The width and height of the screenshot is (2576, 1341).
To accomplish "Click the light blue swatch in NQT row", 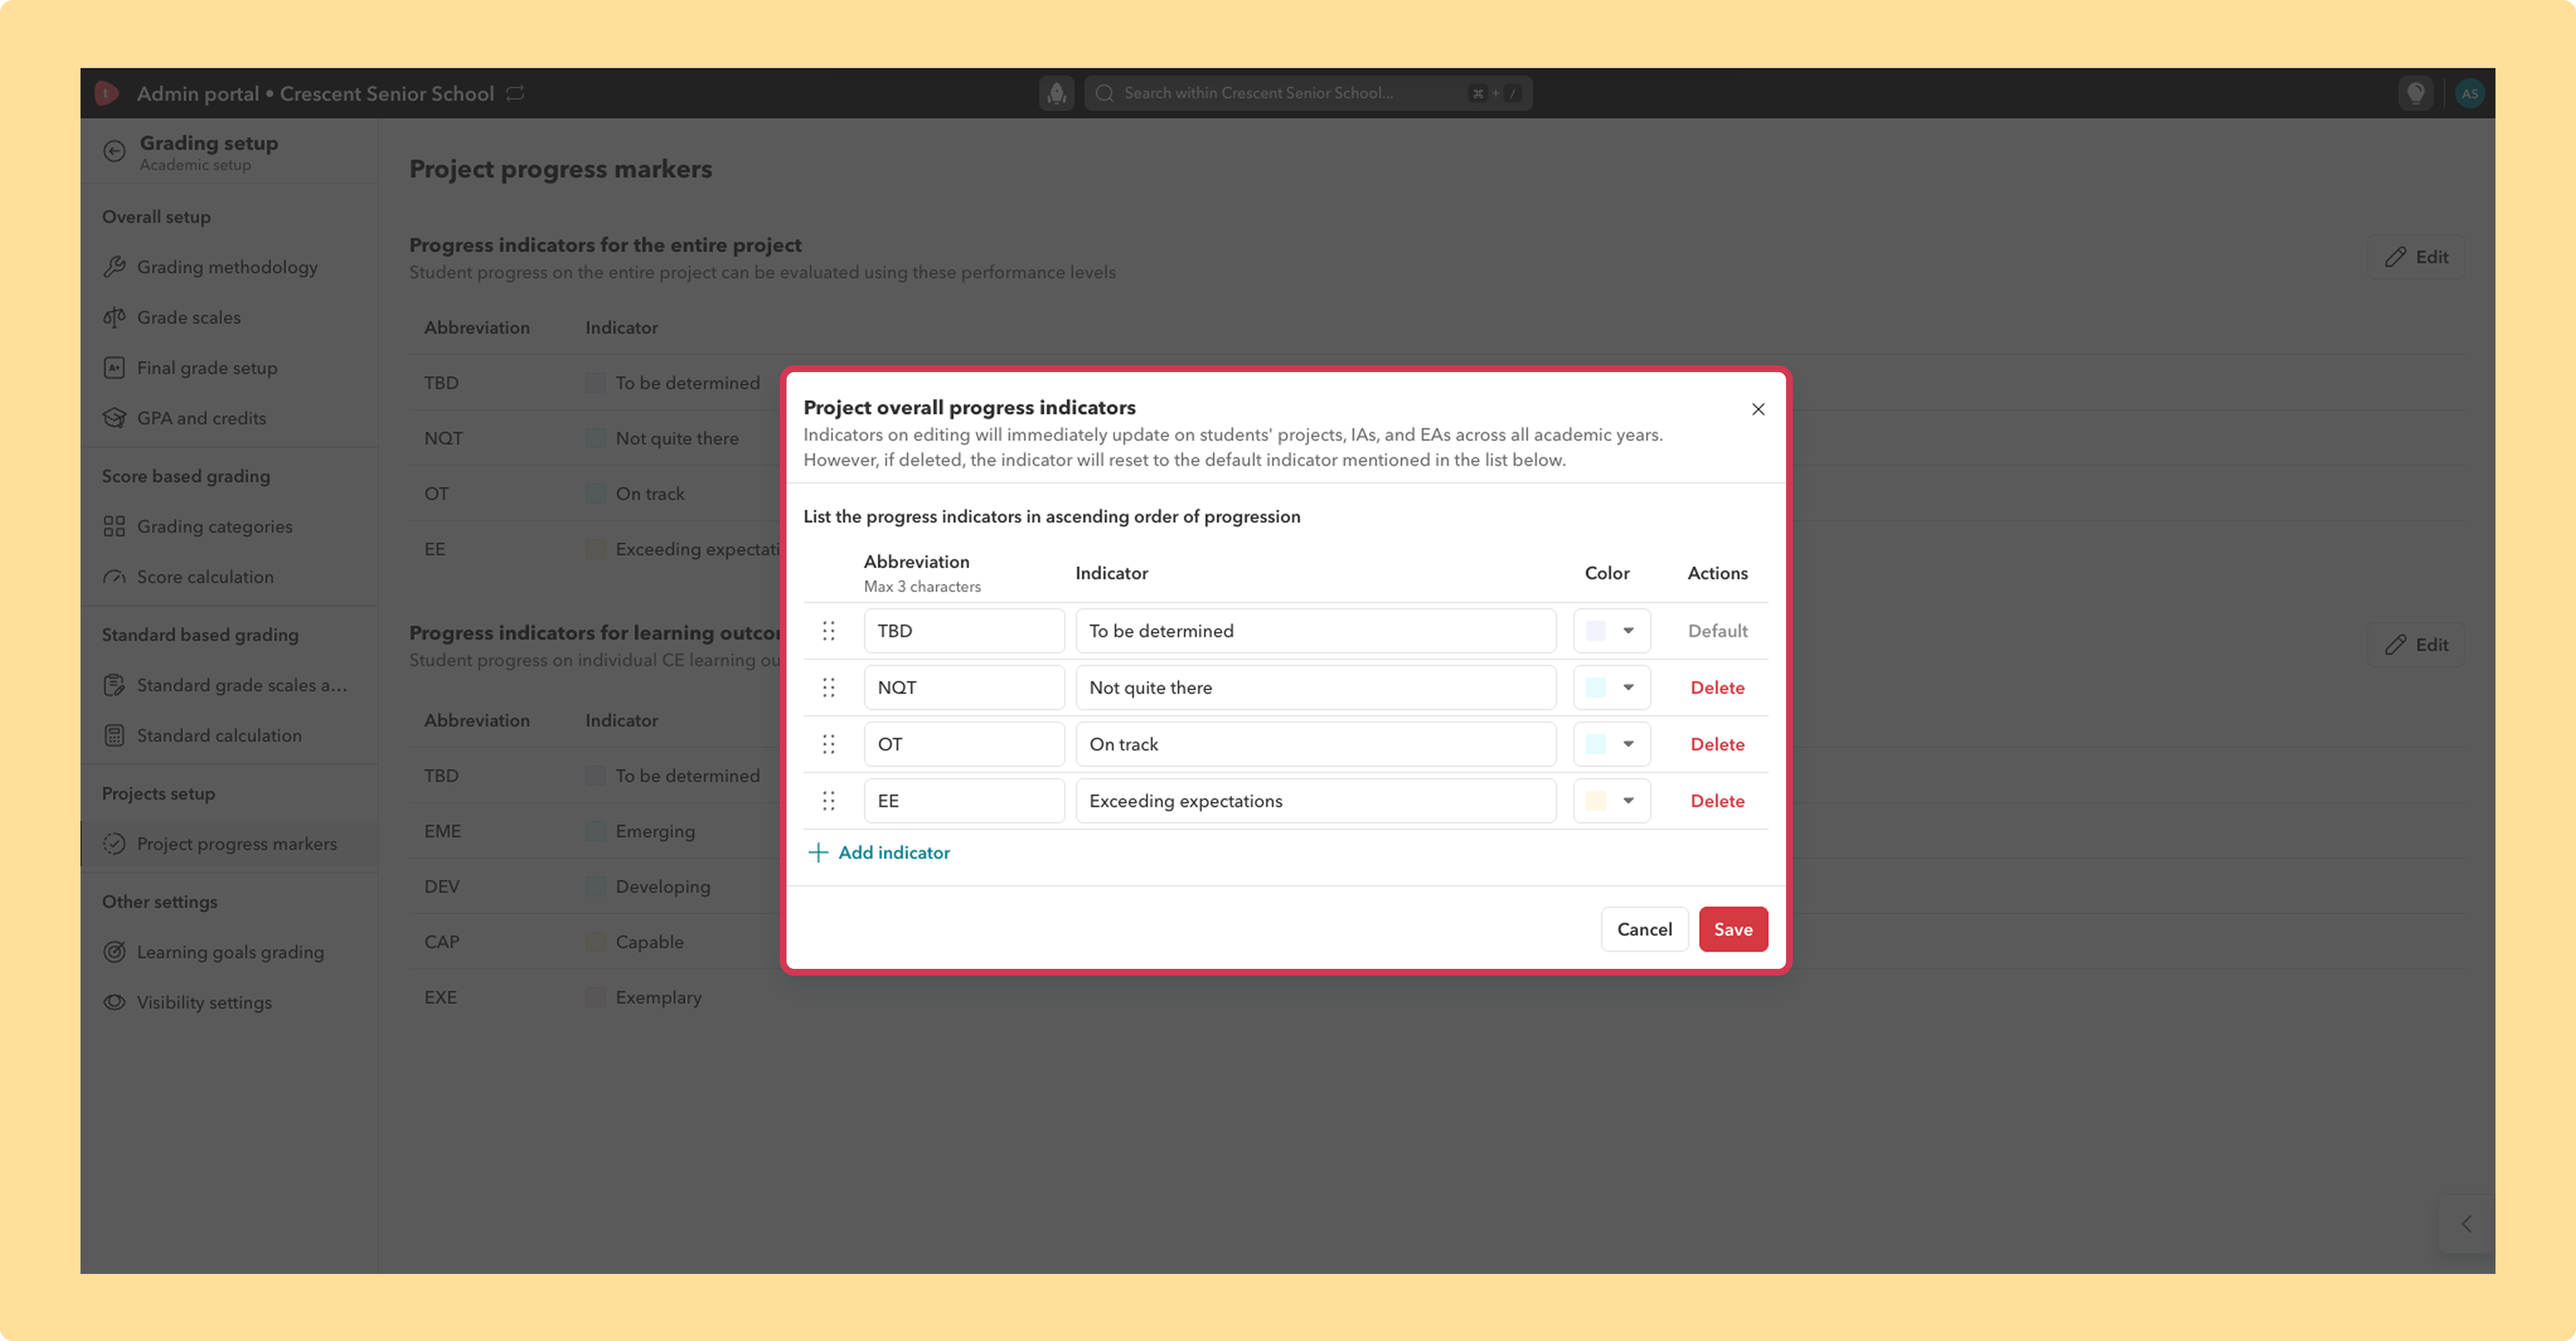I will click(1596, 688).
